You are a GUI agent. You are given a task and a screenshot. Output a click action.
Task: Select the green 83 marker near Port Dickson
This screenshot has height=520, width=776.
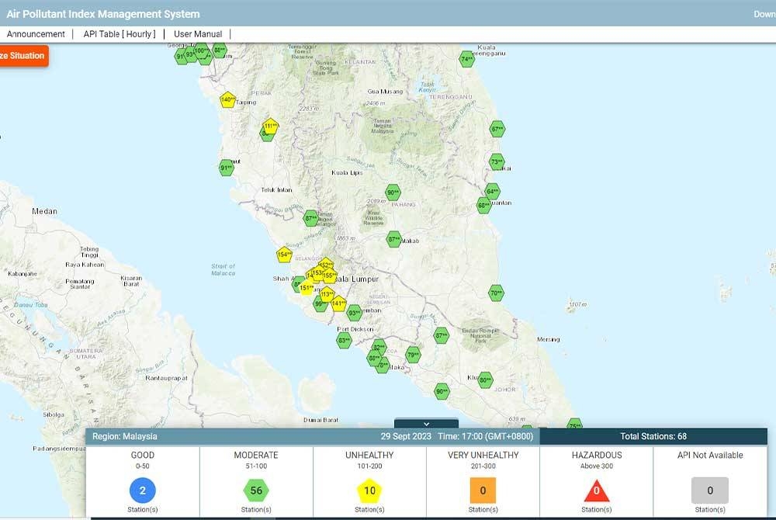coord(345,340)
